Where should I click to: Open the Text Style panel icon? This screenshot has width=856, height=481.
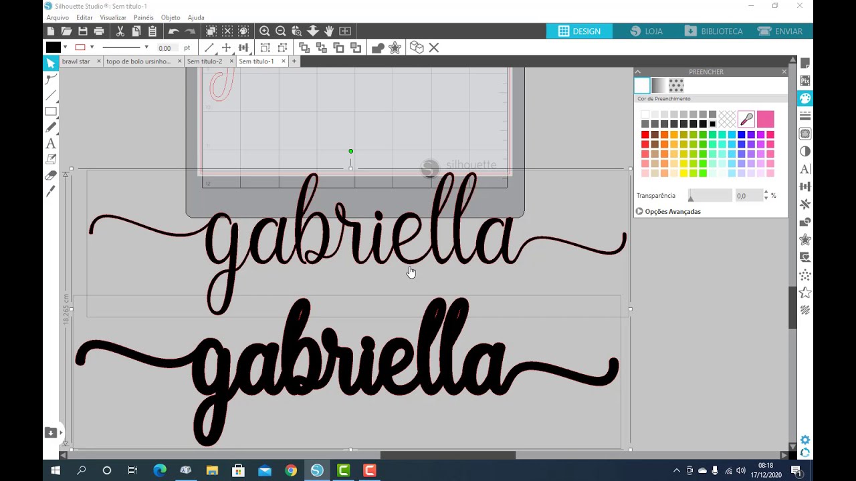805,169
